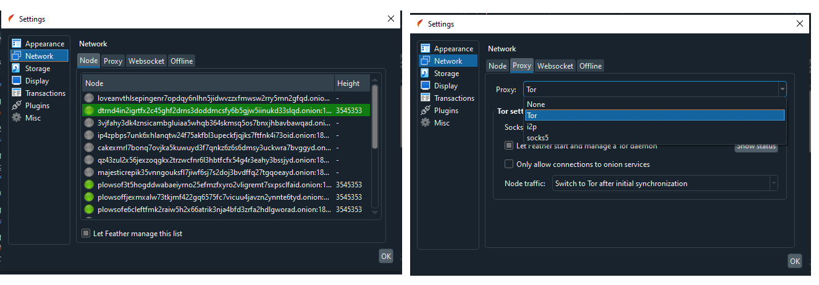This screenshot has height=285, width=819.
Task: Switch to Websocket tab in the Node-list window
Action: click(x=146, y=61)
